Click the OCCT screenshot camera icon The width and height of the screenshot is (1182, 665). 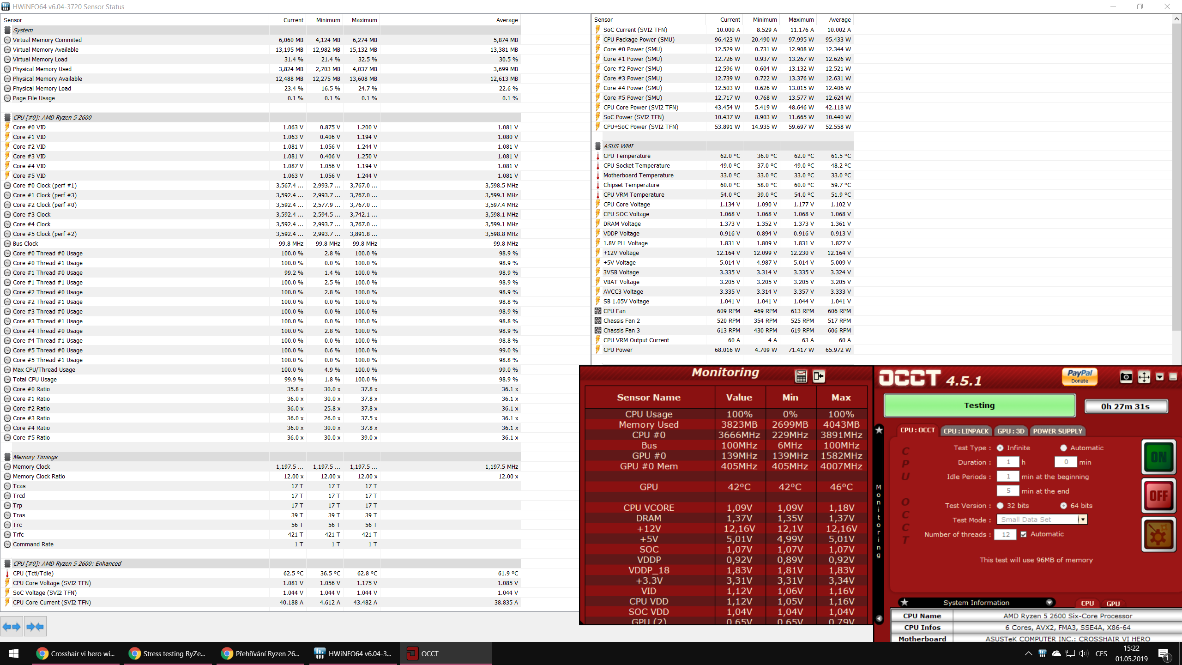[x=1126, y=377]
